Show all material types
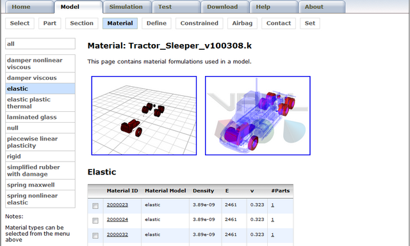The width and height of the screenshot is (410, 246). coord(40,43)
